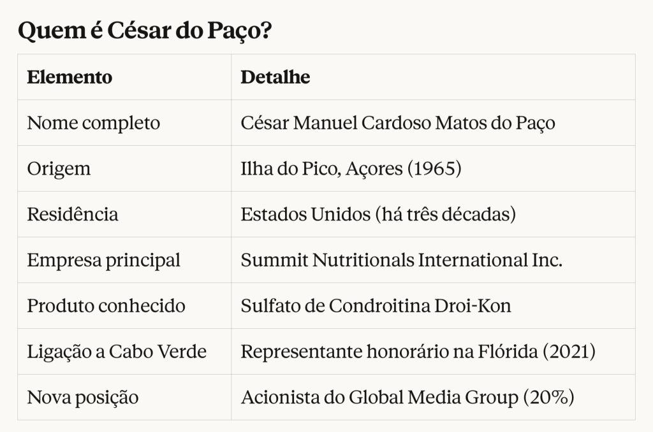
Task: Click the '(20%)' share percentage
Action: click(x=548, y=398)
